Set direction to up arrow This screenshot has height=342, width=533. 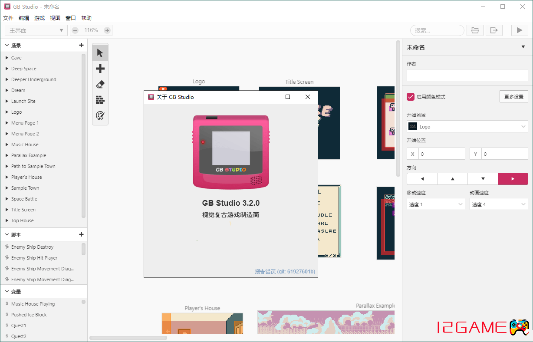pos(452,179)
